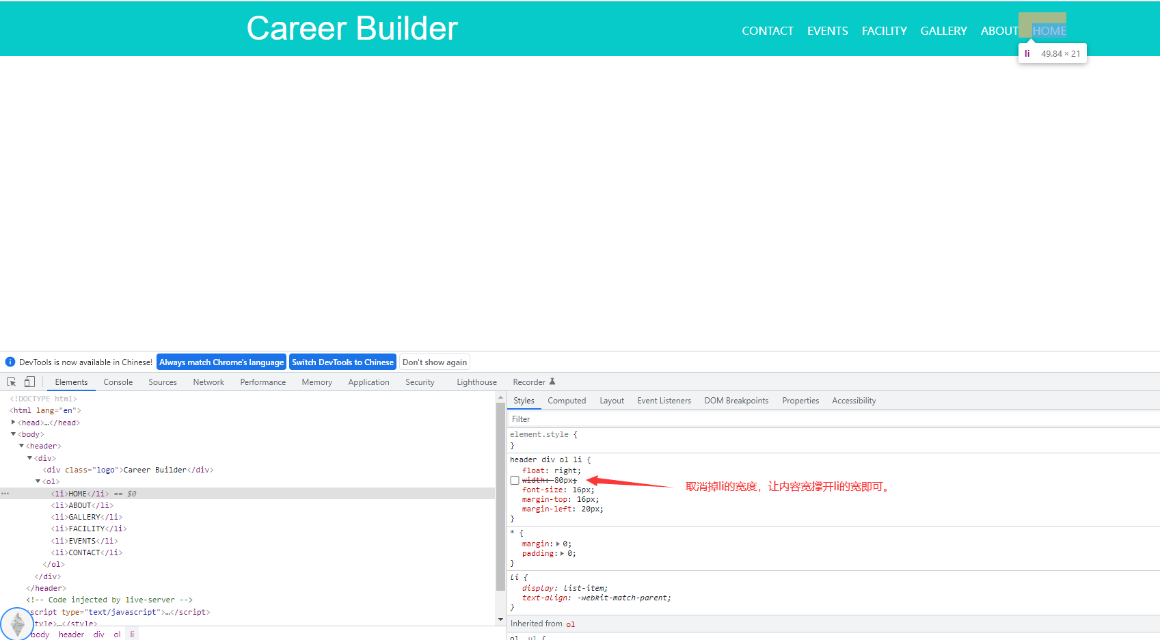Click the header breadcrumb item
Screen dimensions: 1160x640
71,635
